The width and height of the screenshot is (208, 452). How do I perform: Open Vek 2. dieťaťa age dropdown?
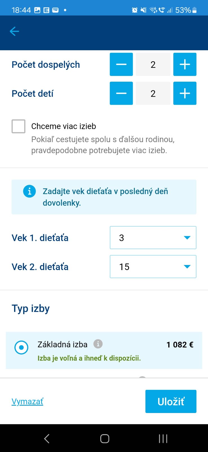[x=153, y=267]
